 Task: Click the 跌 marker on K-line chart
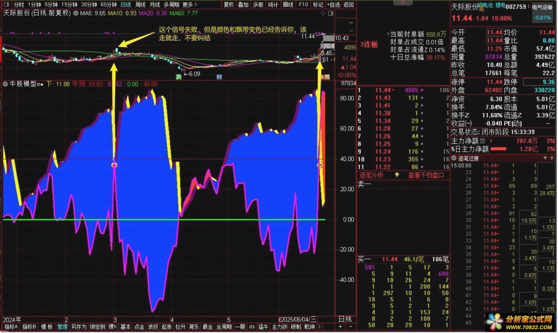tap(179, 77)
